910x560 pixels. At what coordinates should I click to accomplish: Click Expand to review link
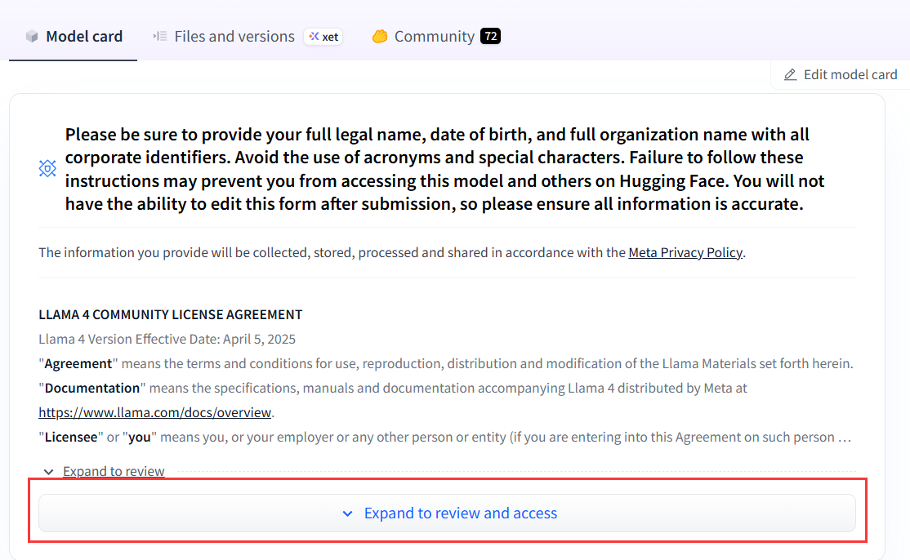[114, 471]
